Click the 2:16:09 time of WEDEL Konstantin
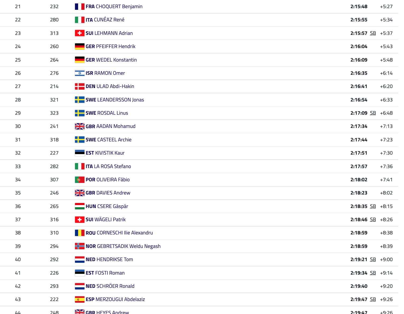 359,60
